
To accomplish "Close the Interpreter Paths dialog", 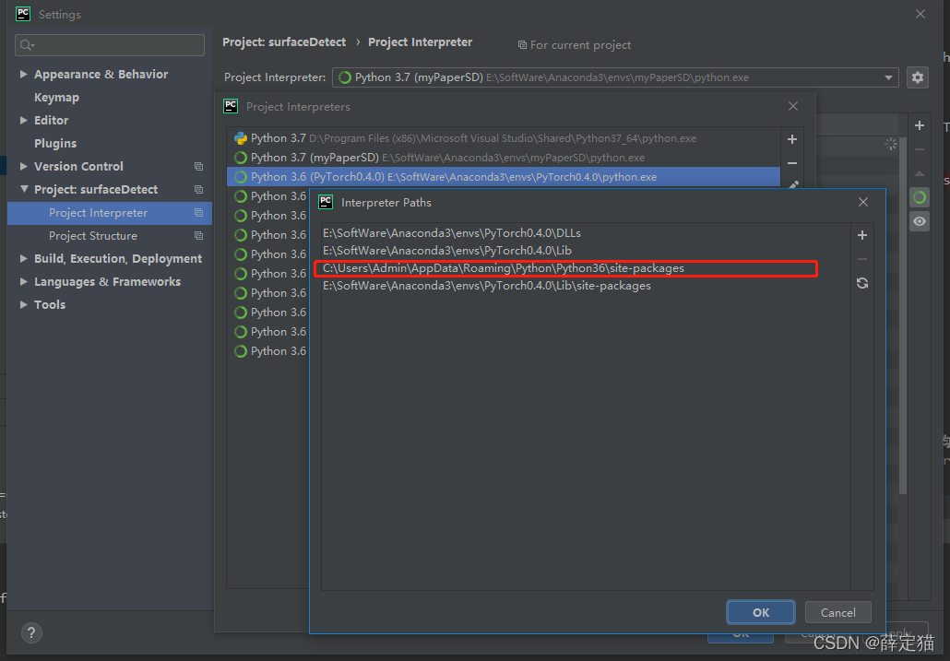I will [x=863, y=202].
